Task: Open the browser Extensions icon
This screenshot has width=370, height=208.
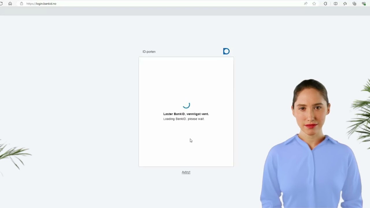Action: (325, 3)
